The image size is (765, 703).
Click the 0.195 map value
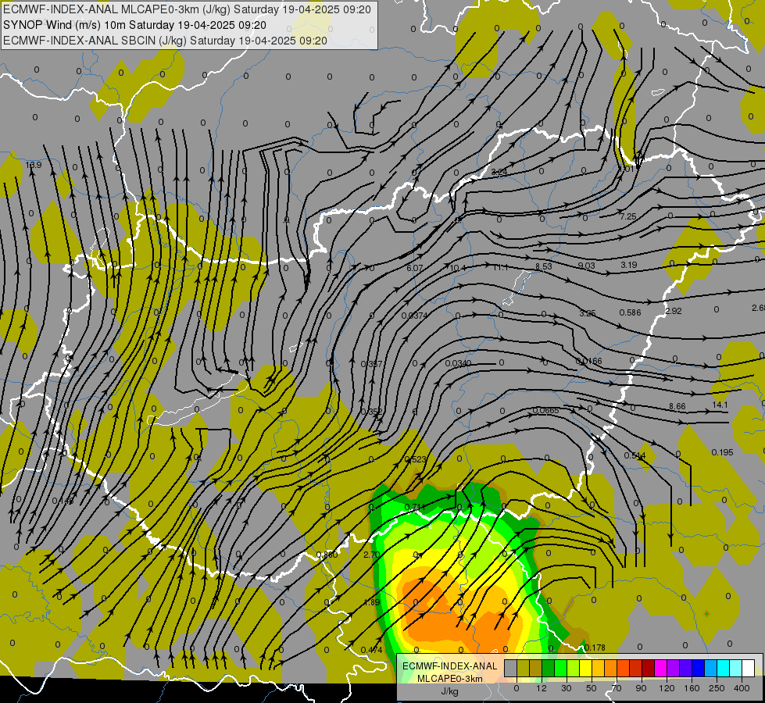coord(722,453)
